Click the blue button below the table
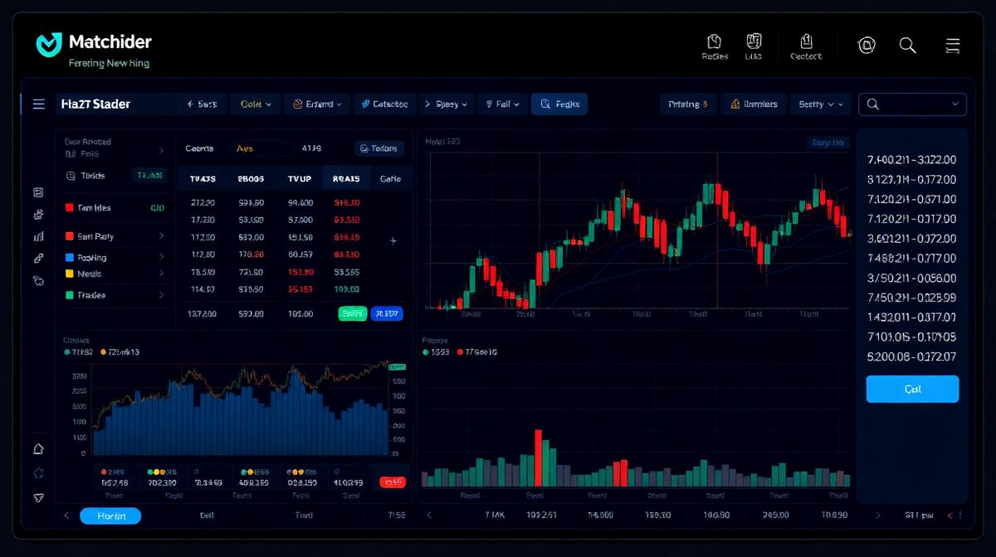996x557 pixels. click(387, 313)
